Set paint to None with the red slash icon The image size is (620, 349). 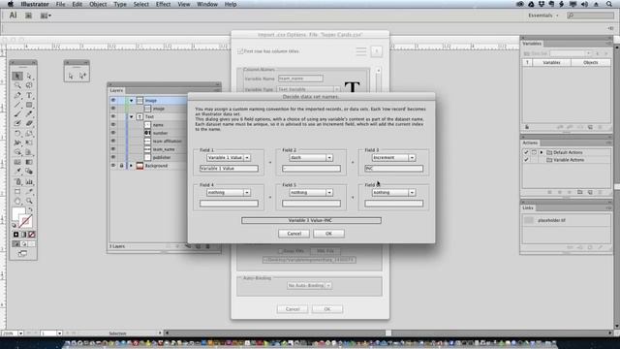point(32,235)
